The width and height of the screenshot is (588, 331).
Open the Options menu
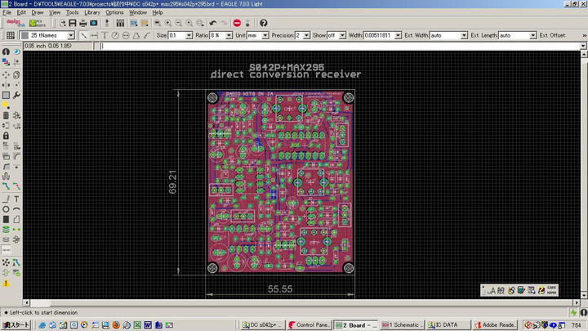[114, 12]
